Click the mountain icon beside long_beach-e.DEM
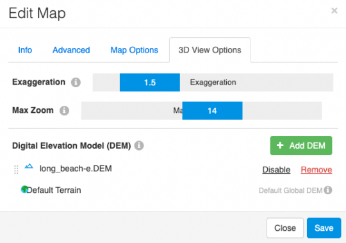The width and height of the screenshot is (346, 243). (29, 166)
